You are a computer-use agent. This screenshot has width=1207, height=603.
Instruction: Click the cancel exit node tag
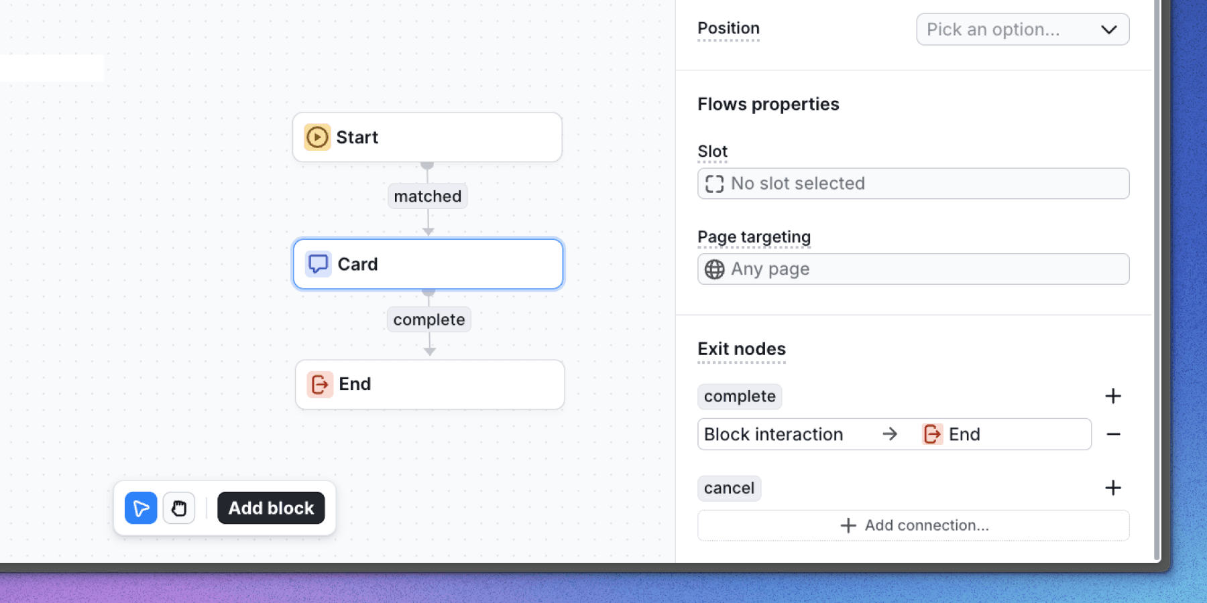coord(729,488)
